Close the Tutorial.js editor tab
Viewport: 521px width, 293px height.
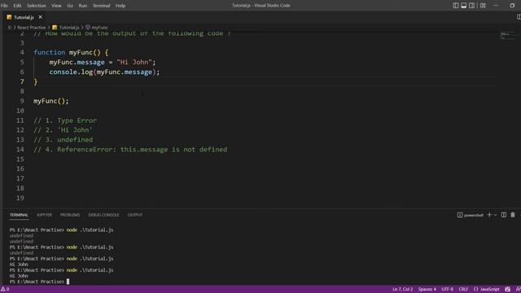[x=40, y=17]
